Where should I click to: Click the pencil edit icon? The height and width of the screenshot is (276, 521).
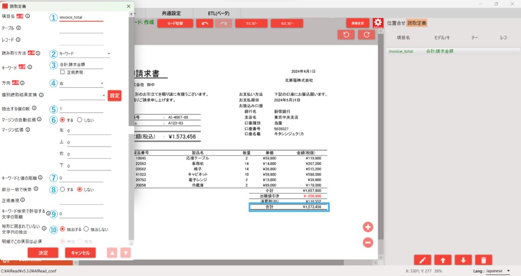click(x=422, y=260)
